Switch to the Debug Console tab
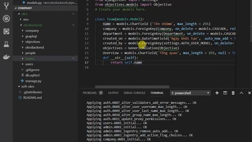The height and width of the screenshot is (142, 252). [134, 93]
